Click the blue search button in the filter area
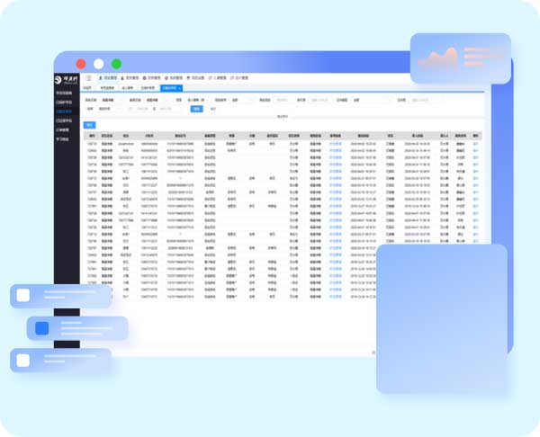The height and width of the screenshot is (437, 540). 196,109
